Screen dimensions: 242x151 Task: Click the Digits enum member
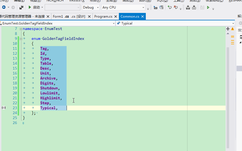(47, 83)
